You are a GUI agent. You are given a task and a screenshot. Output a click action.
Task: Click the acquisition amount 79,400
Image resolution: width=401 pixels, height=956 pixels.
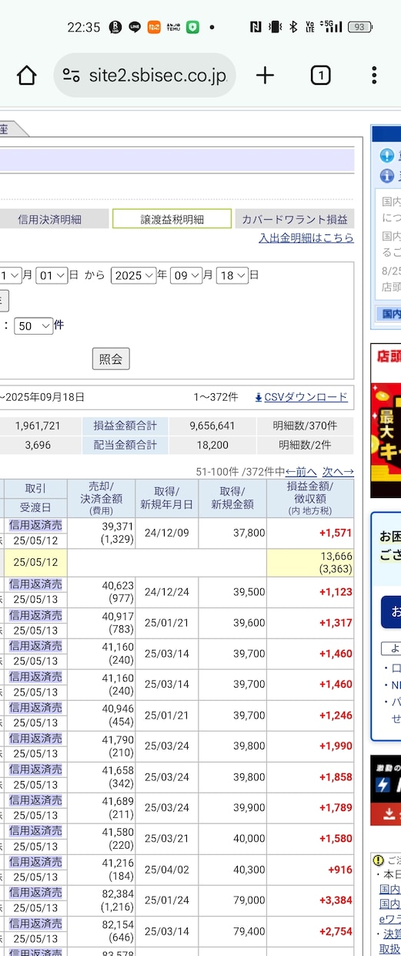[x=248, y=931]
